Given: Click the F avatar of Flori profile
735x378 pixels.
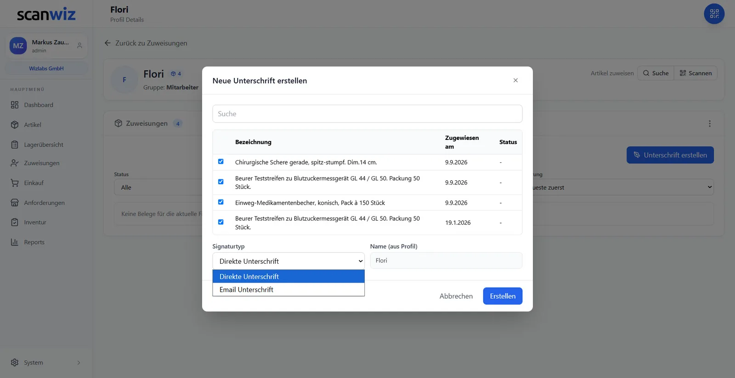Looking at the screenshot, I should (124, 80).
